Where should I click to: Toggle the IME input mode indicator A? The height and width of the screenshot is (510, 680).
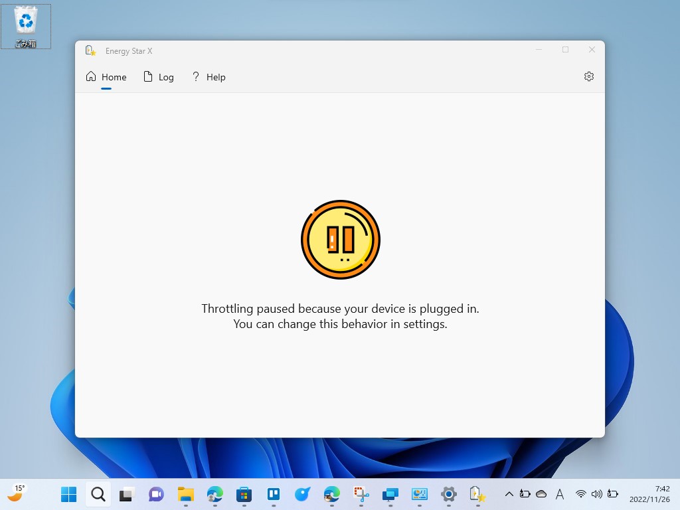click(559, 494)
